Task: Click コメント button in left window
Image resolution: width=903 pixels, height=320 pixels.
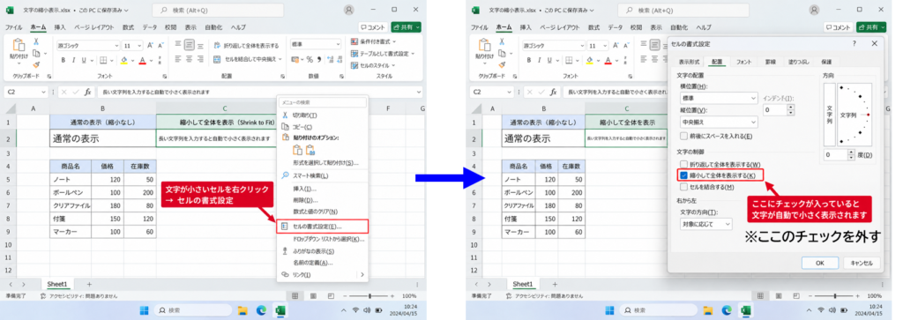Action: (373, 27)
